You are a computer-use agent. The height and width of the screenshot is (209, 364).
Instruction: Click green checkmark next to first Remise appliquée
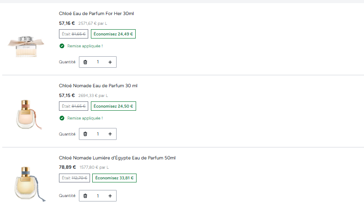pos(62,46)
